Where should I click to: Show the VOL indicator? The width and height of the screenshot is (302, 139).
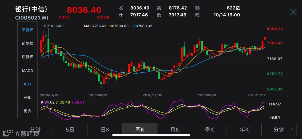(x=27, y=97)
